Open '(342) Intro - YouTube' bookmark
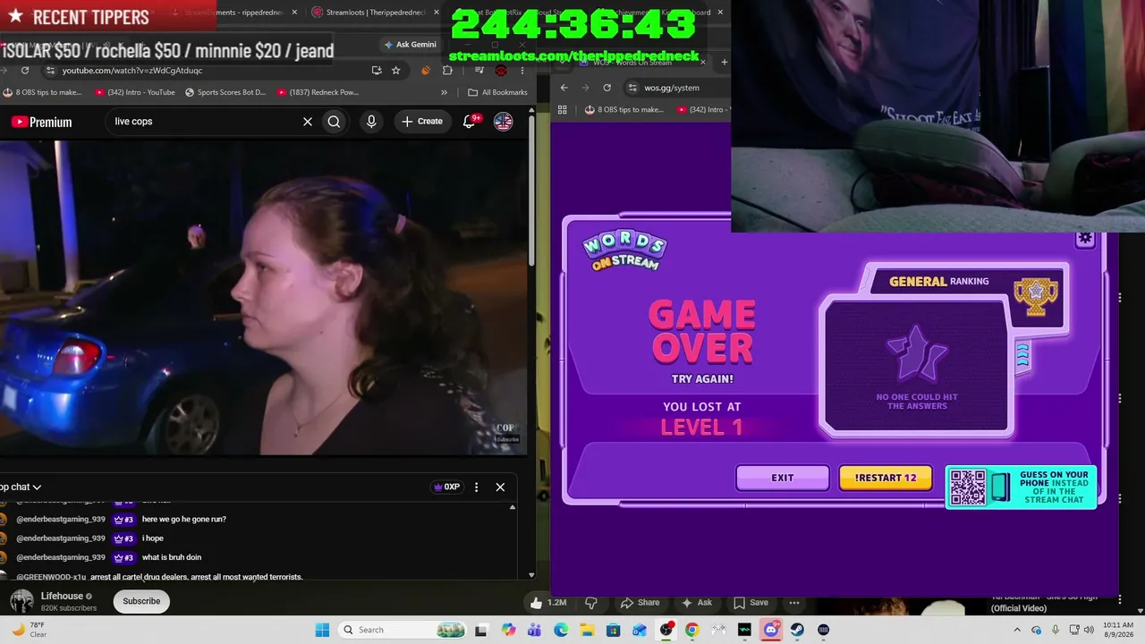The height and width of the screenshot is (644, 1145). point(134,92)
